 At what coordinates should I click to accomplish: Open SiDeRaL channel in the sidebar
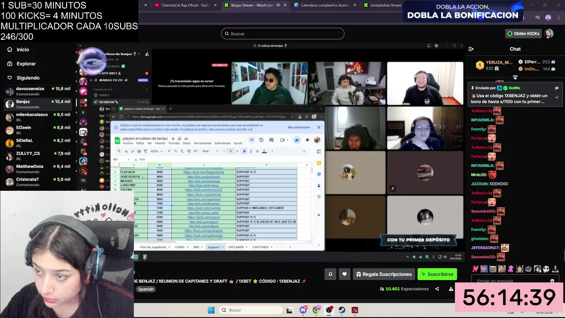tap(38, 143)
